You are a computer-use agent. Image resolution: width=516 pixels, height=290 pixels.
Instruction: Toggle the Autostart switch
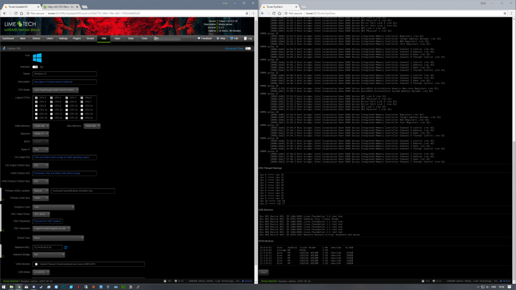click(35, 67)
